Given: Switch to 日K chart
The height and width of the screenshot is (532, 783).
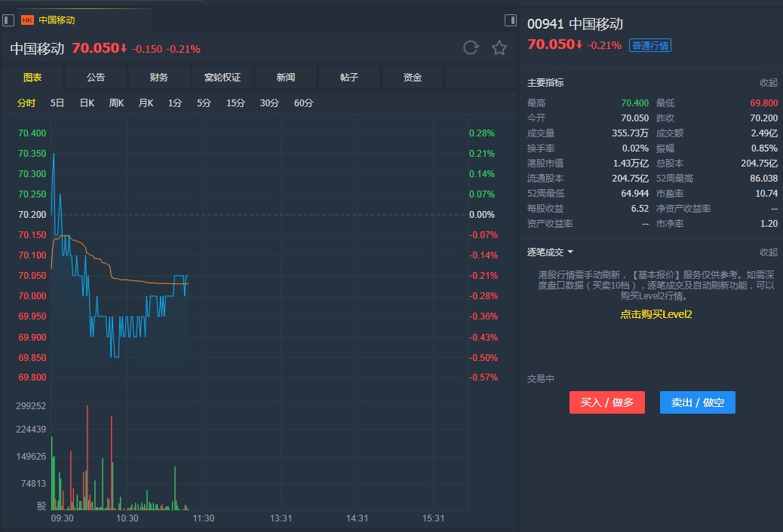Looking at the screenshot, I should click(87, 103).
